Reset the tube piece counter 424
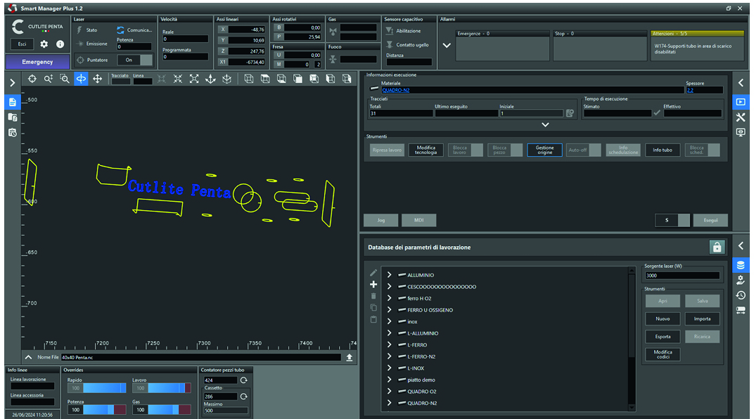The height and width of the screenshot is (419, 754). pos(244,380)
